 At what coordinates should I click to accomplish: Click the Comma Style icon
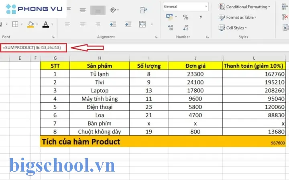[201, 17]
